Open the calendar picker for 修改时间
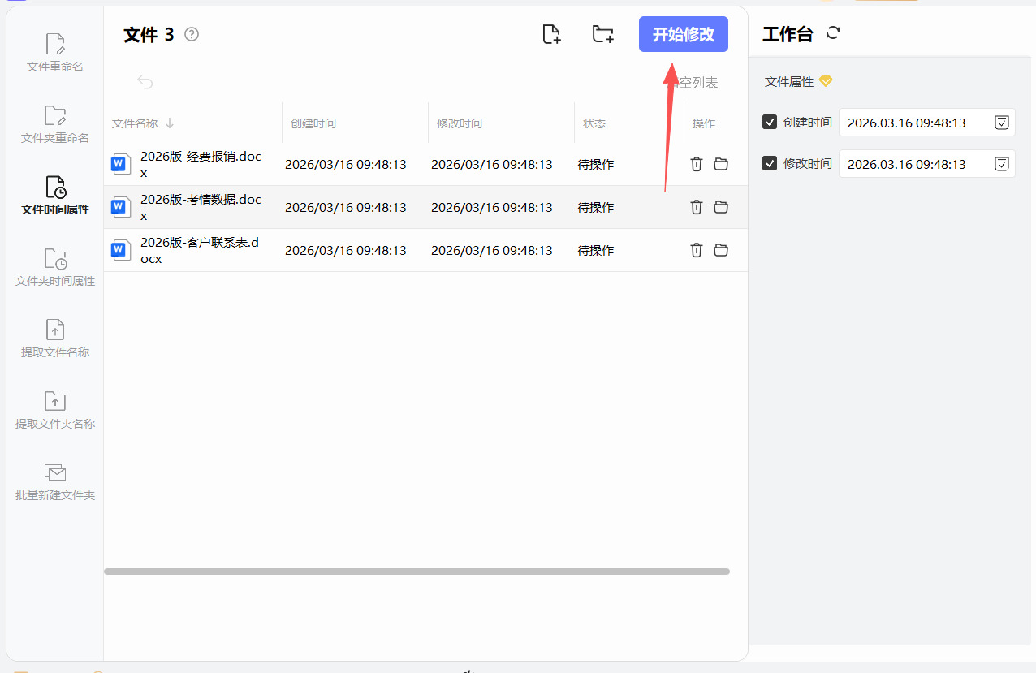This screenshot has height=673, width=1036. coord(1002,164)
